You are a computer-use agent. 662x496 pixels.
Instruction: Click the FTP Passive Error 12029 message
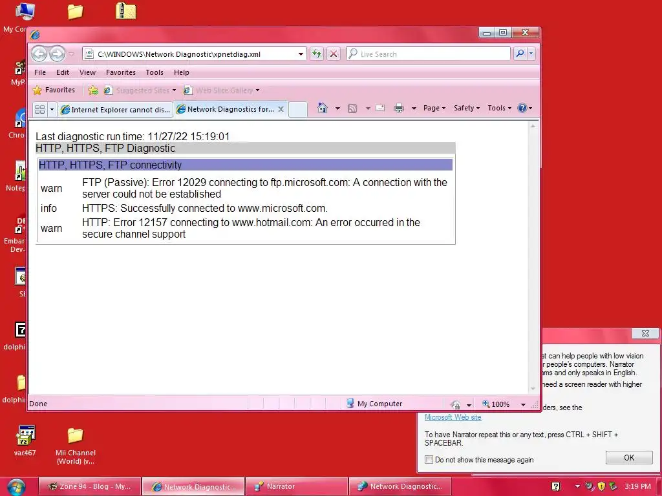click(264, 188)
